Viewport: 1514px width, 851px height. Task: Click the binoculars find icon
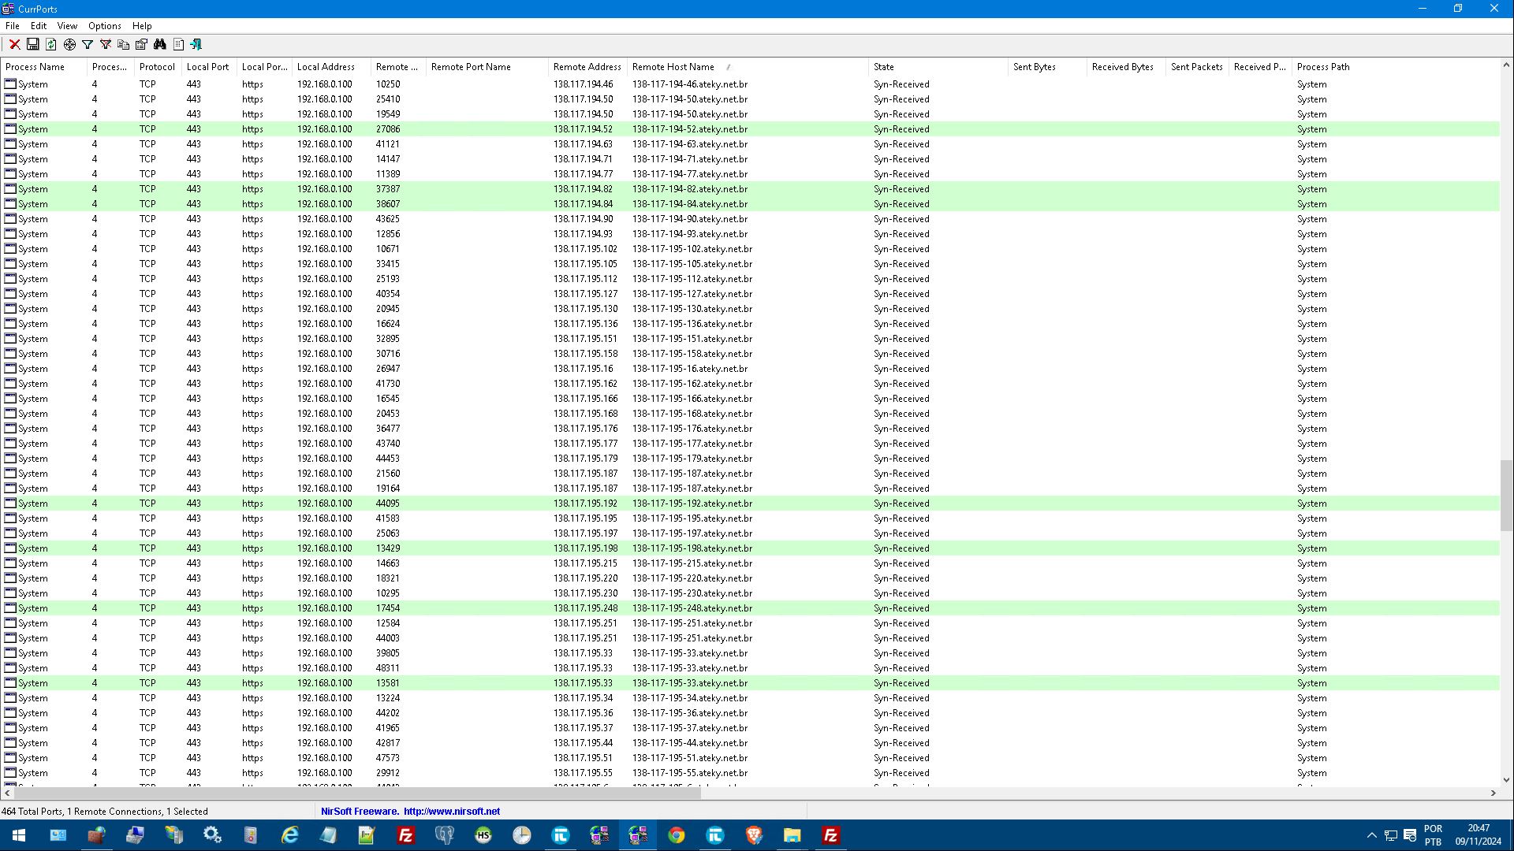(160, 45)
